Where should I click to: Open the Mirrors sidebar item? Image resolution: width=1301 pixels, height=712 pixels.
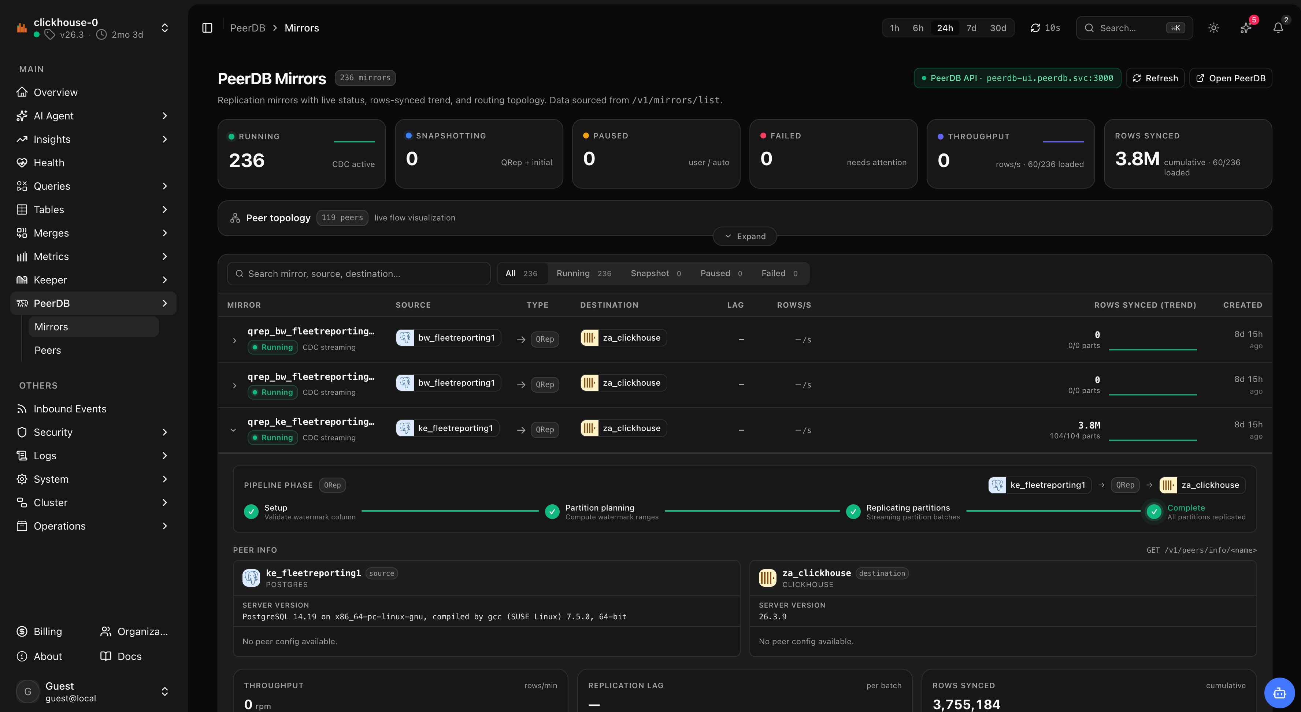click(x=93, y=327)
